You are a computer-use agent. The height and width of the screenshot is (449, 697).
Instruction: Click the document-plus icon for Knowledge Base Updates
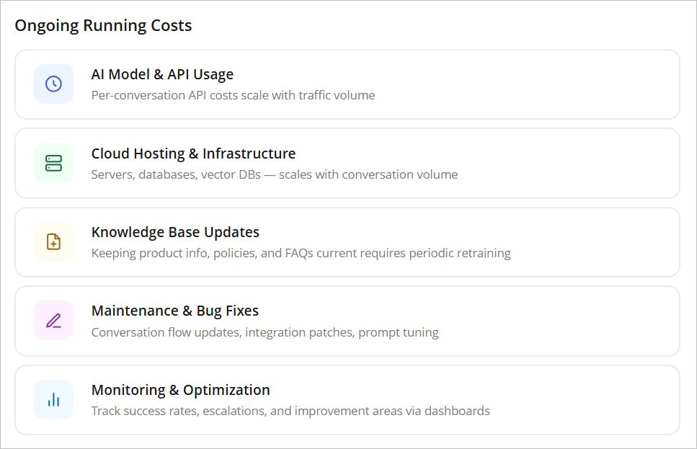tap(53, 242)
